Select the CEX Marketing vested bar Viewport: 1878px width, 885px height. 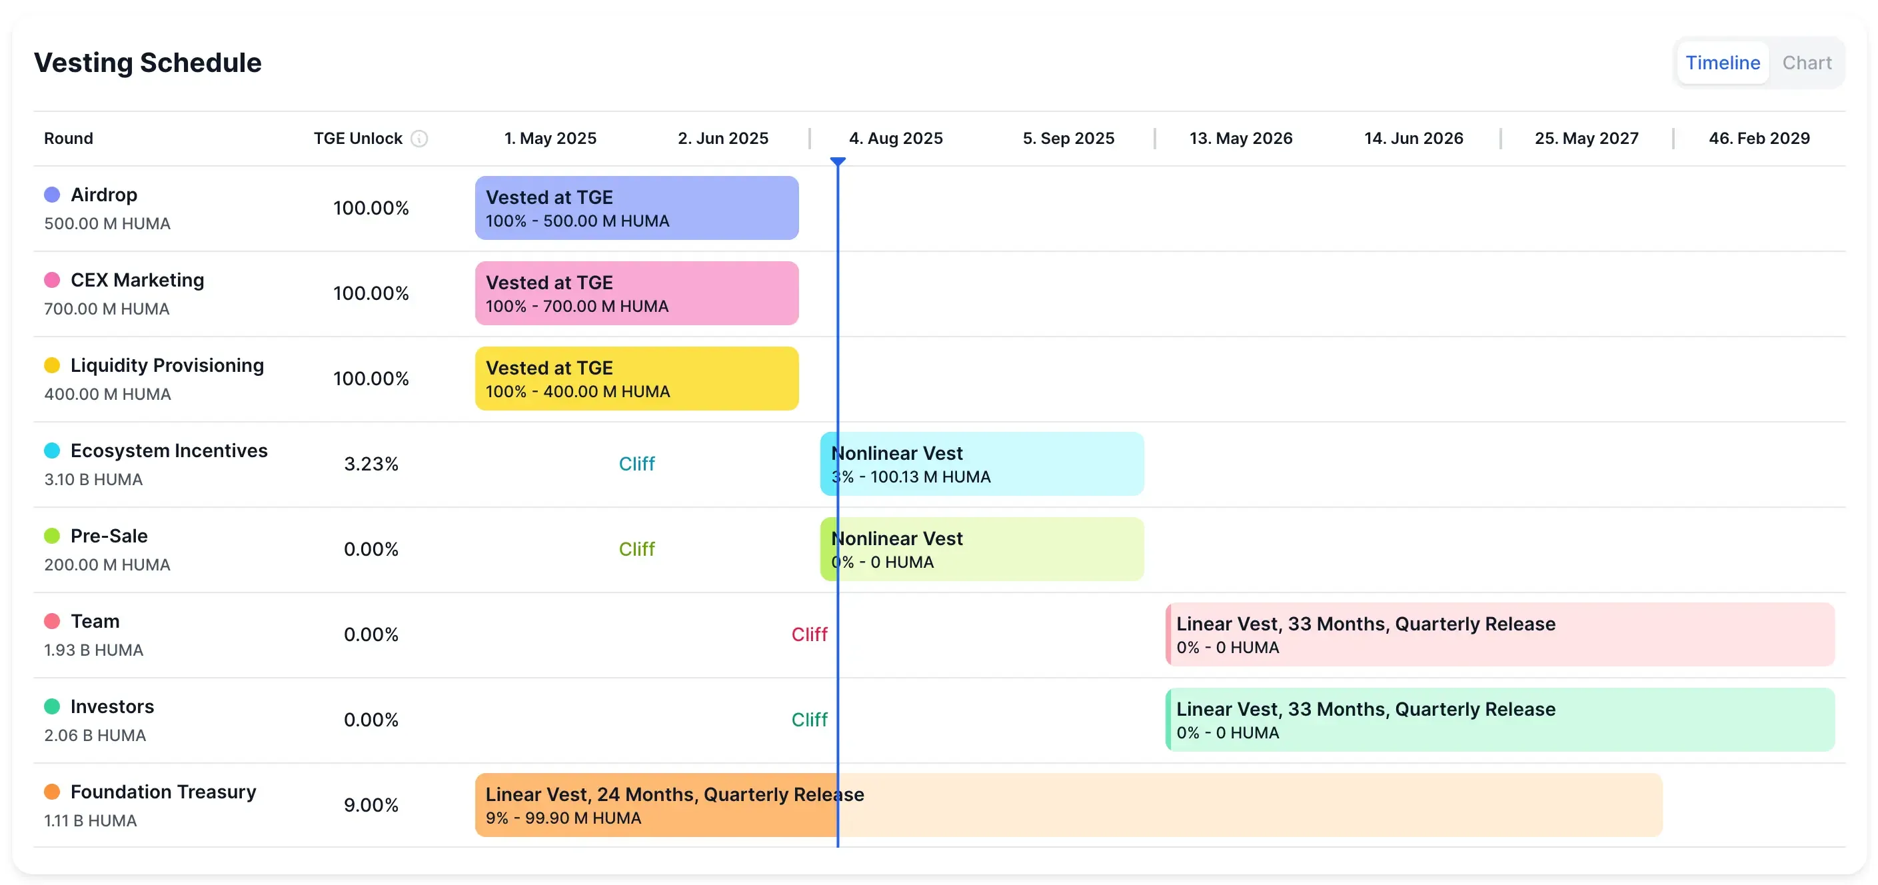tap(636, 293)
